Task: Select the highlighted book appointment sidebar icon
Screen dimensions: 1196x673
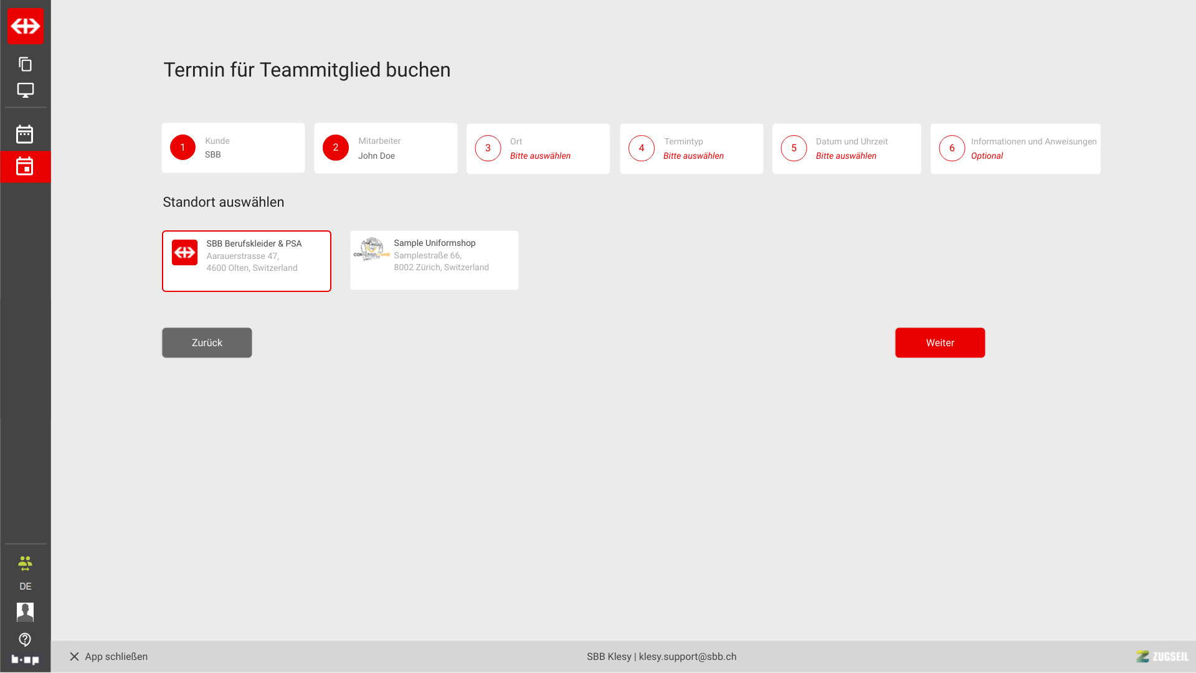Action: coord(25,166)
